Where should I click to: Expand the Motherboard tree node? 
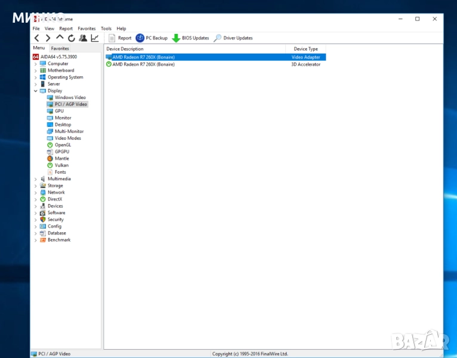click(x=36, y=70)
